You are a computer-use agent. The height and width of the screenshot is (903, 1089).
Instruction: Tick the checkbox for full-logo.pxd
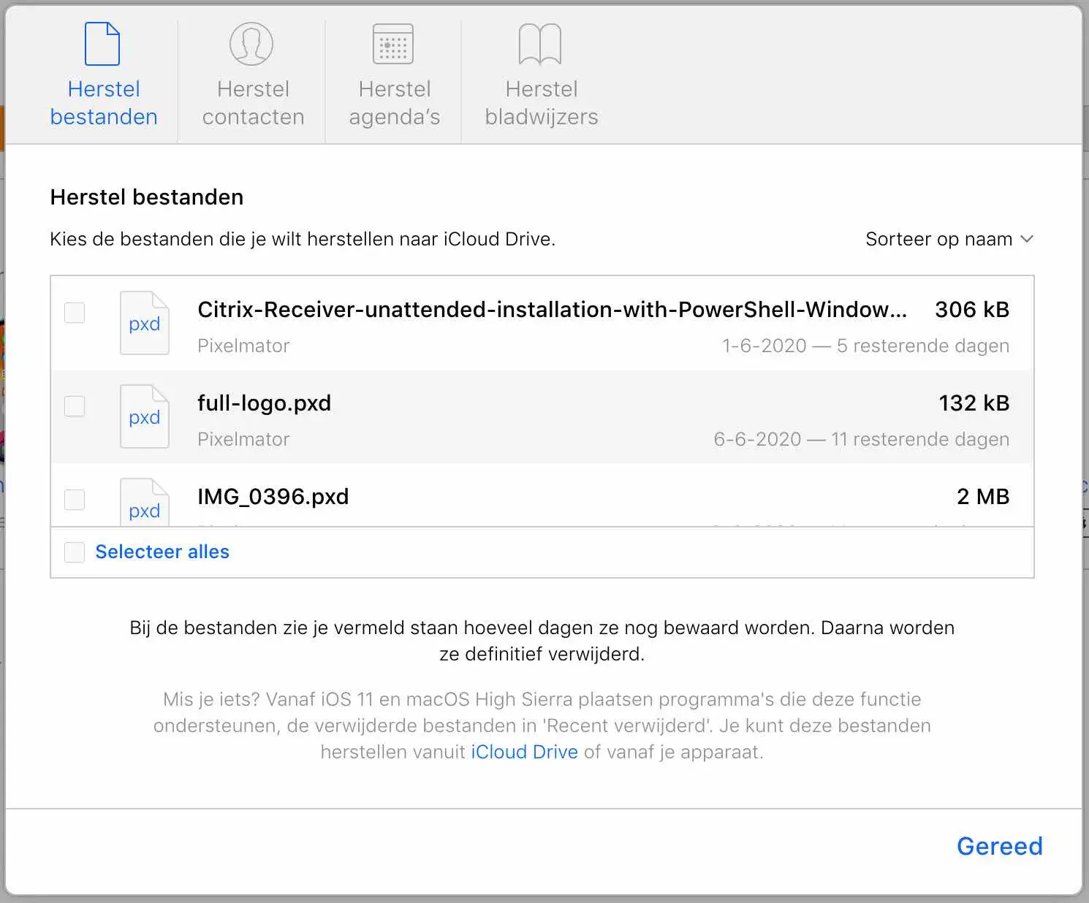(75, 406)
